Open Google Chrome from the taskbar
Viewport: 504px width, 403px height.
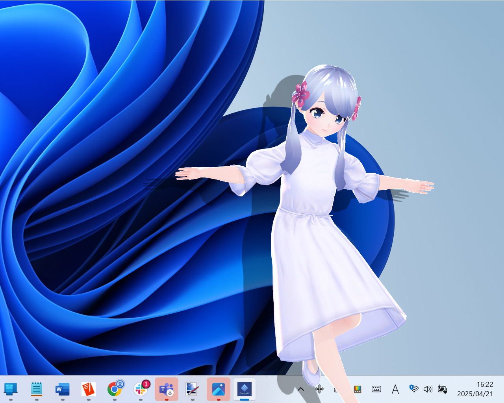[x=114, y=390]
